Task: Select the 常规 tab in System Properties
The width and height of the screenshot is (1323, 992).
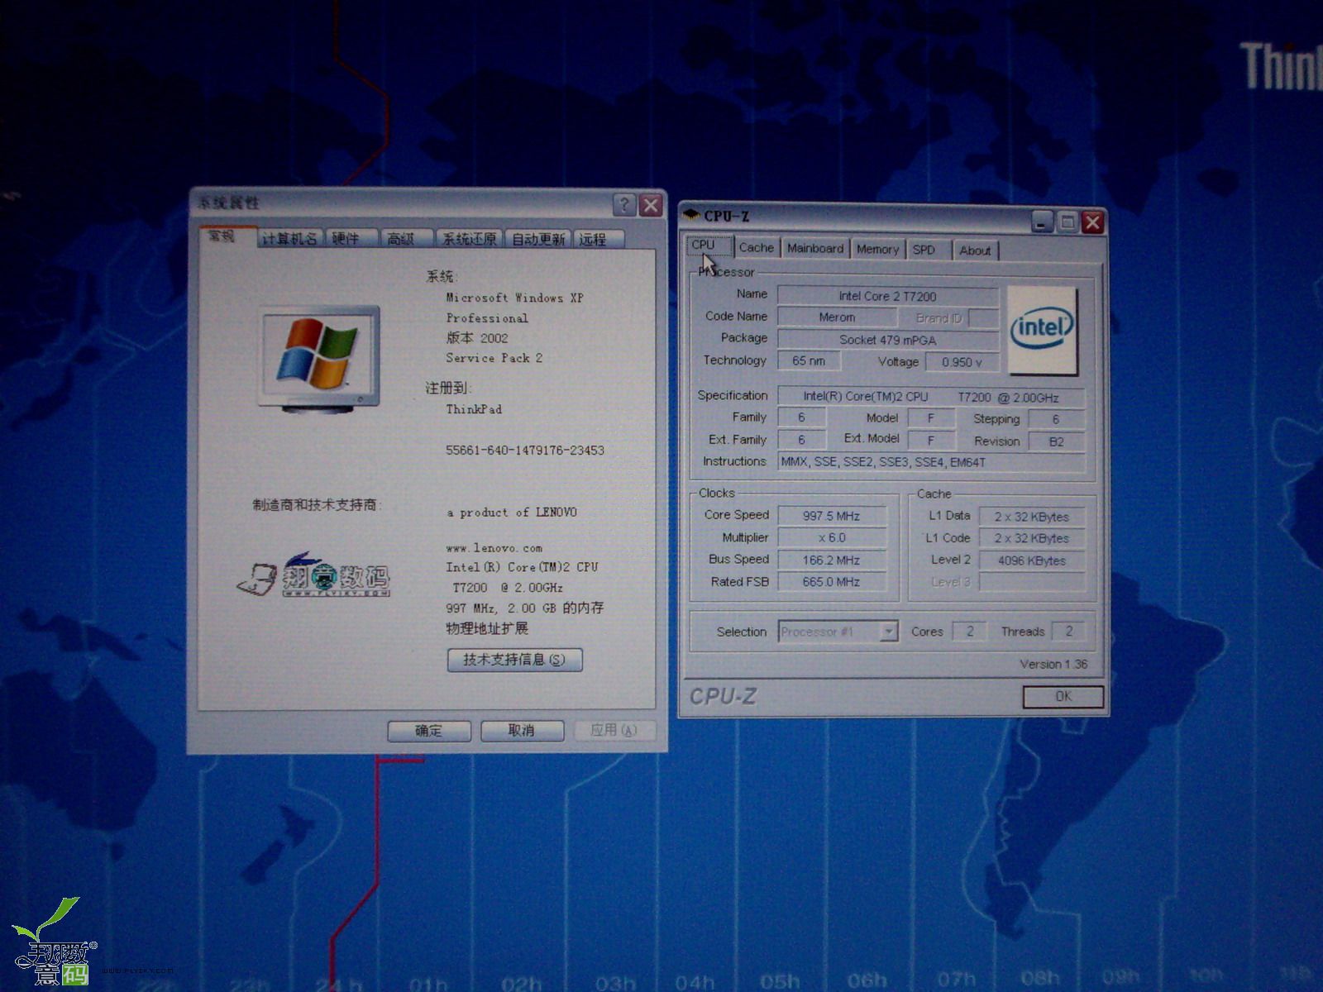Action: point(228,236)
